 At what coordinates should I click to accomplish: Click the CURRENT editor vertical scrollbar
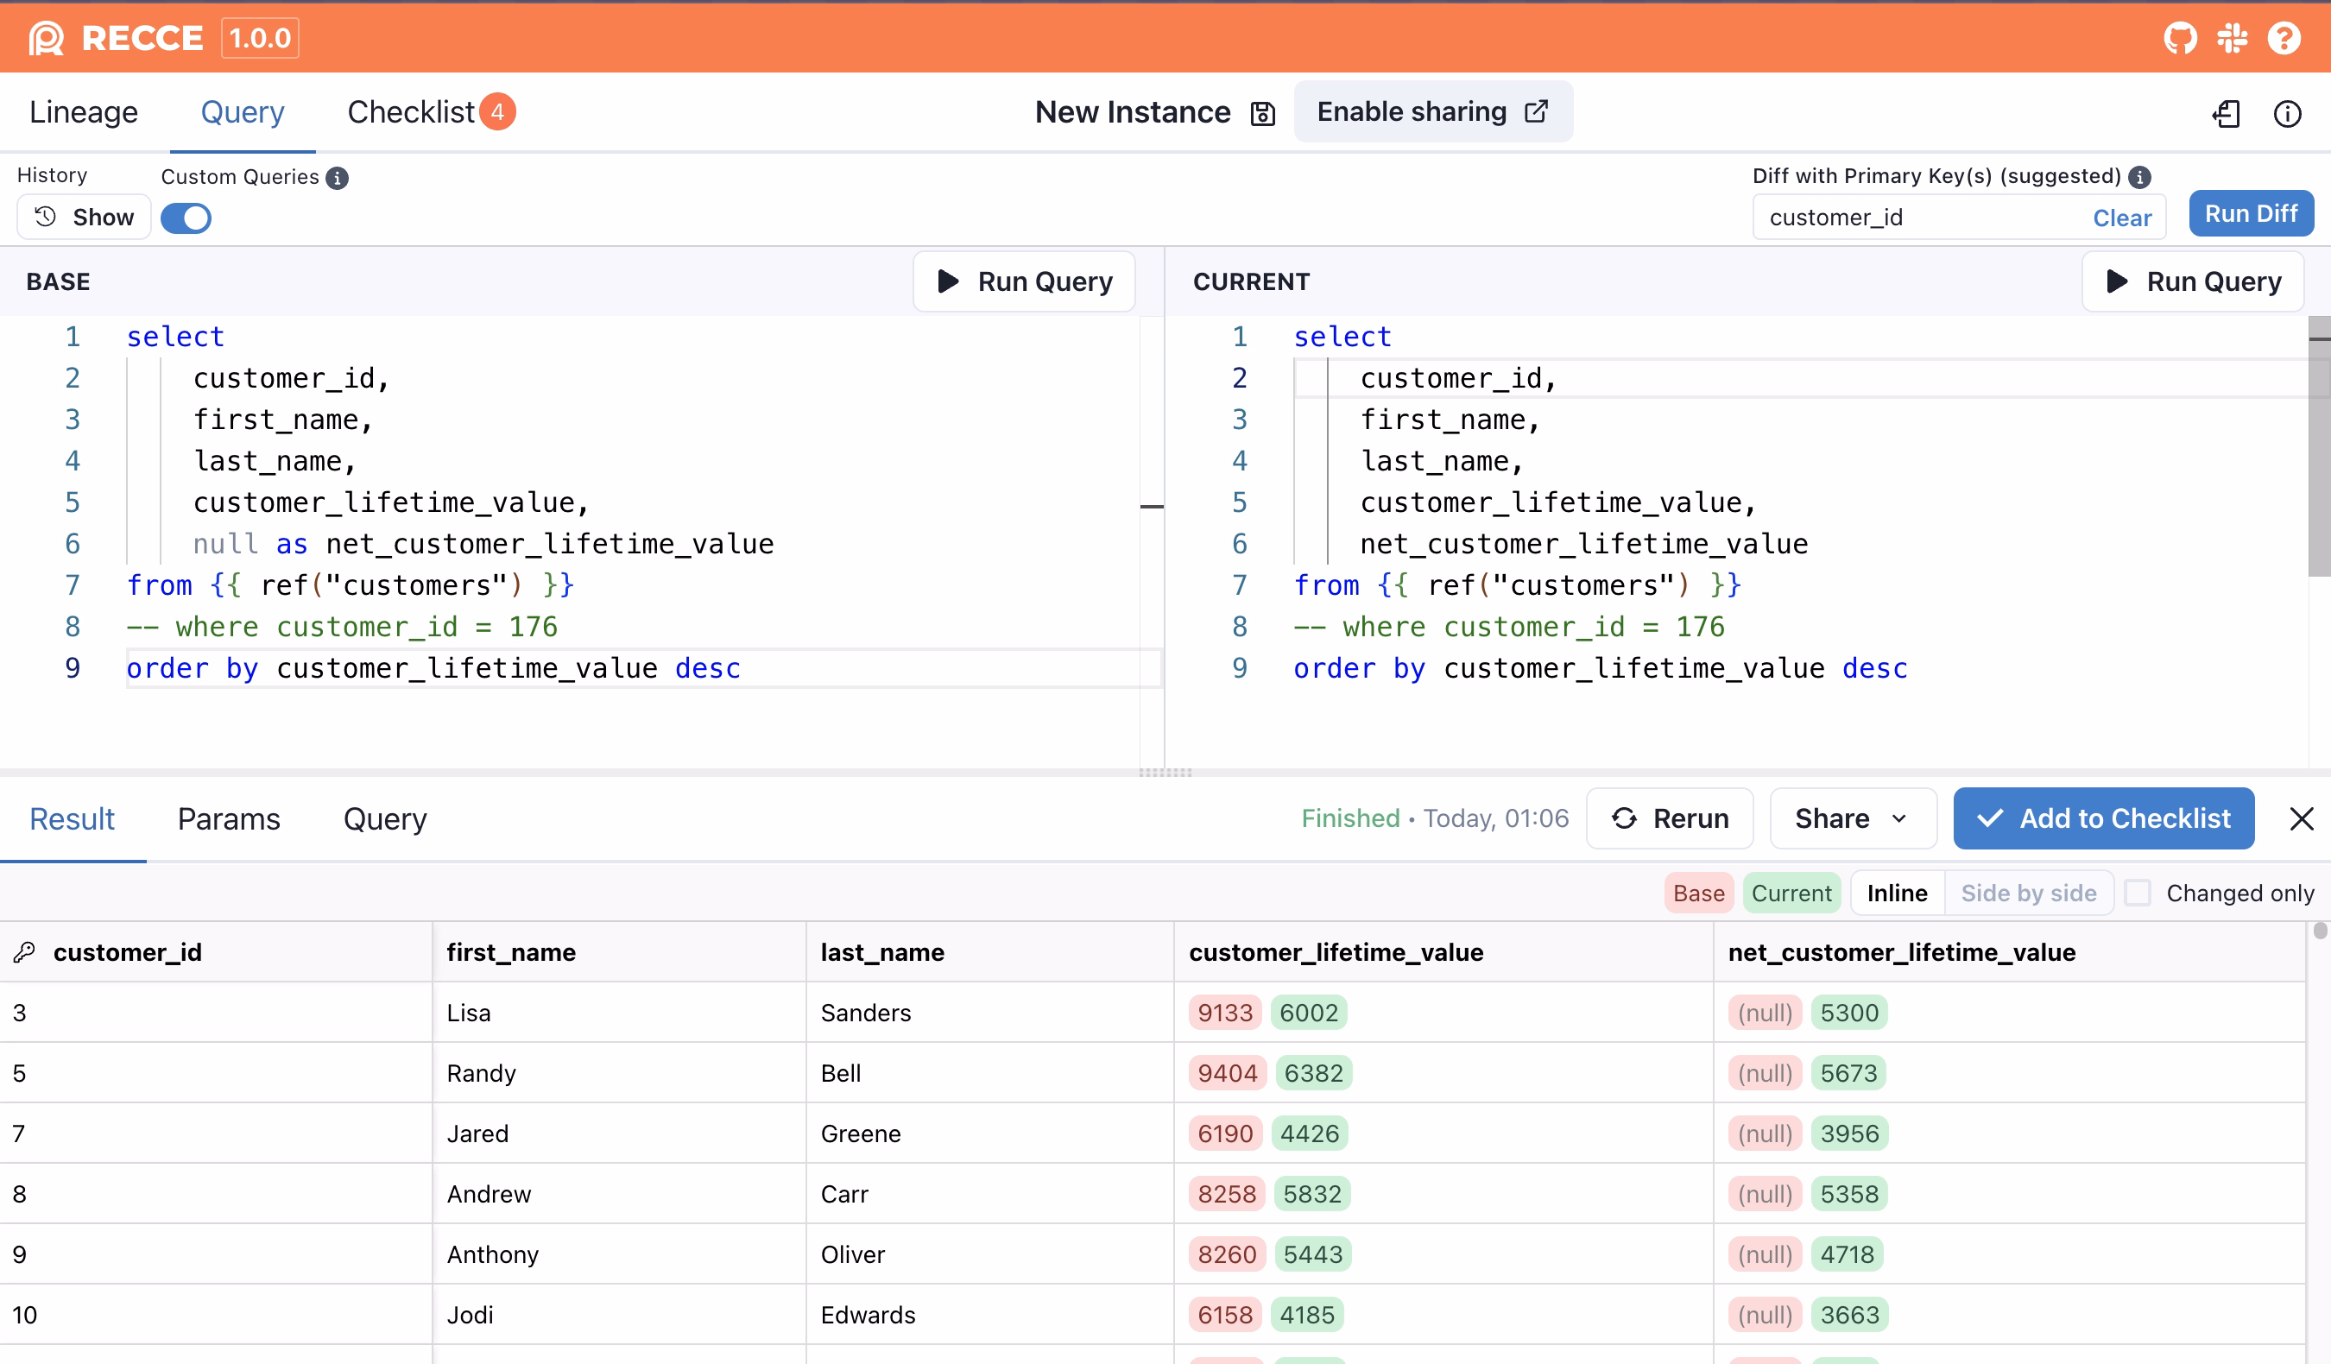pos(2319,447)
